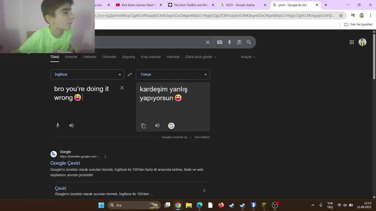Expand the Araçlar tools dropdown
This screenshot has height=211, width=376.
pos(248,57)
